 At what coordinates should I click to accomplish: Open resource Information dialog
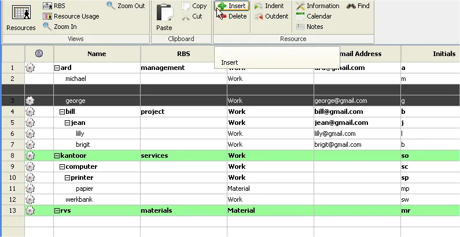click(318, 6)
